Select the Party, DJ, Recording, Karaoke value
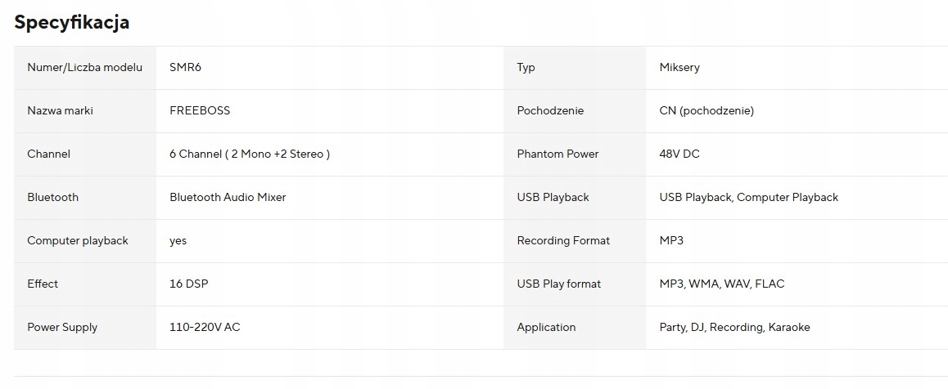This screenshot has height=389, width=948. click(734, 327)
